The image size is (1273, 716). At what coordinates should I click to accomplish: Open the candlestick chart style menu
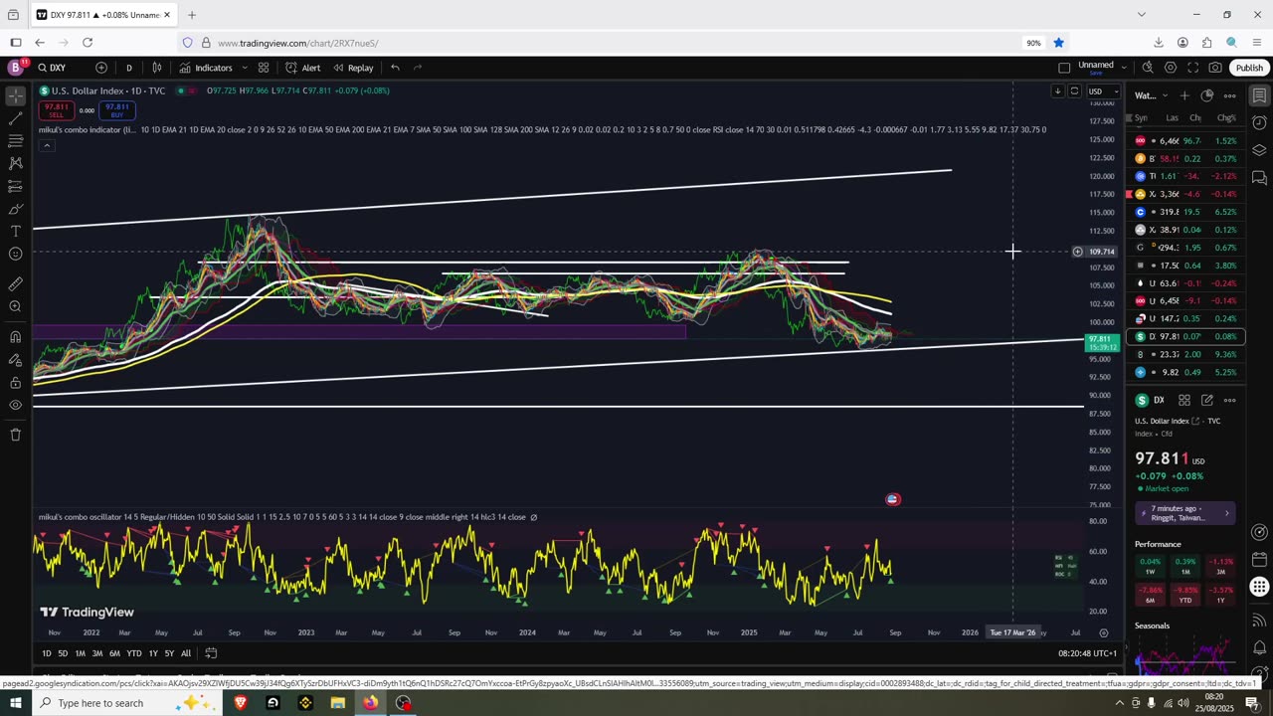click(157, 68)
